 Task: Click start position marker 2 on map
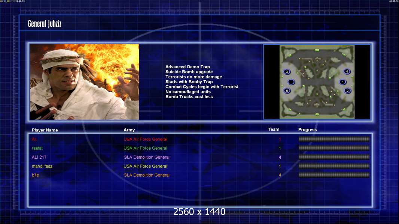click(347, 91)
